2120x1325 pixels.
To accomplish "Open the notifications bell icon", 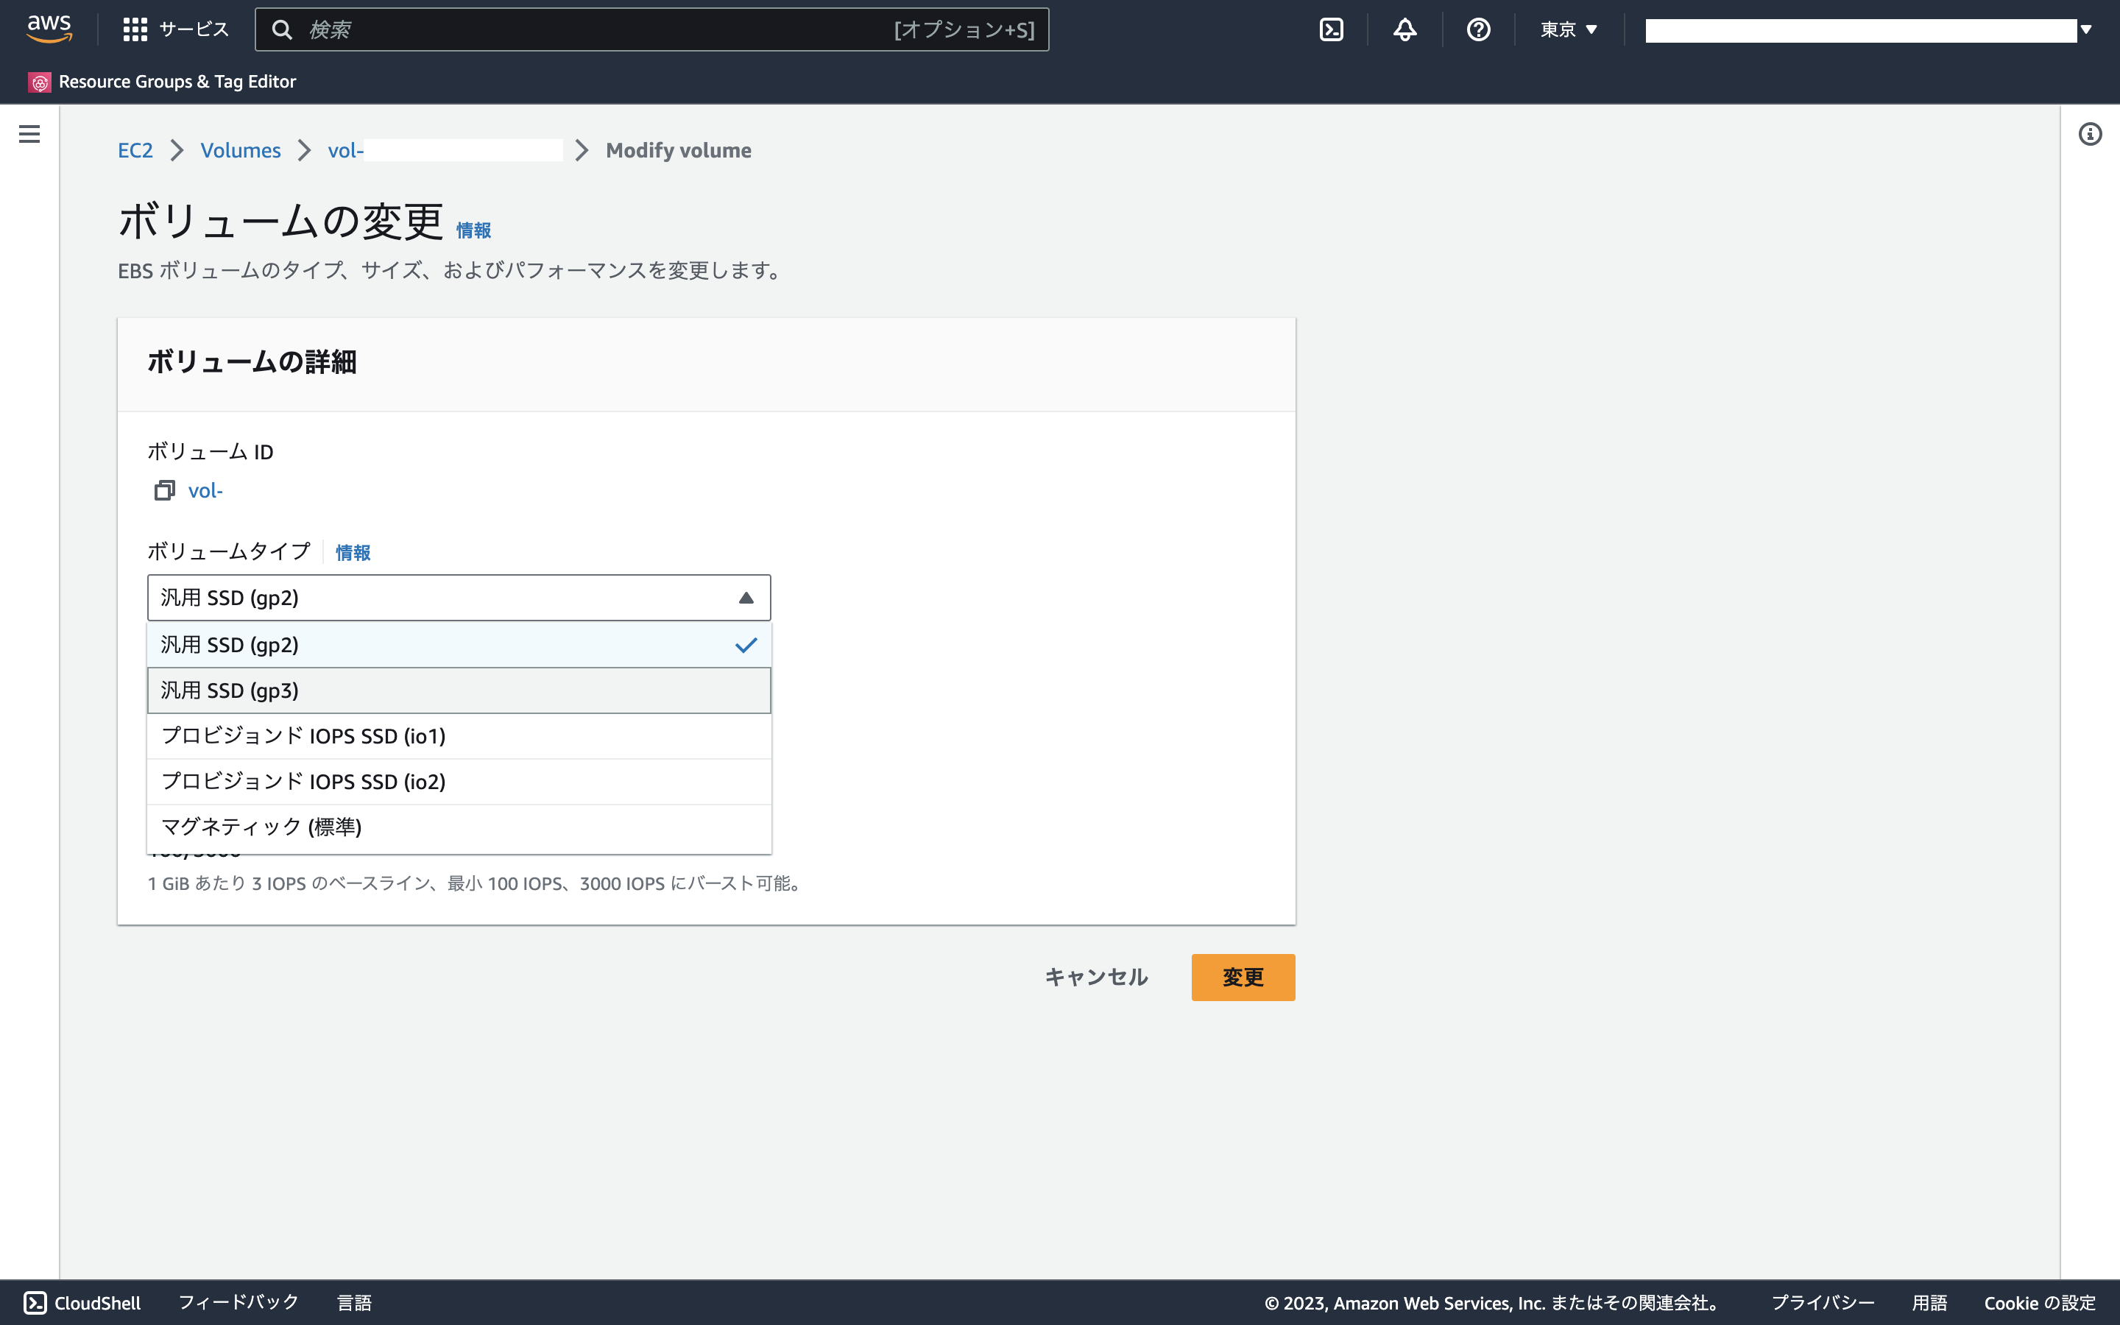I will point(1404,29).
